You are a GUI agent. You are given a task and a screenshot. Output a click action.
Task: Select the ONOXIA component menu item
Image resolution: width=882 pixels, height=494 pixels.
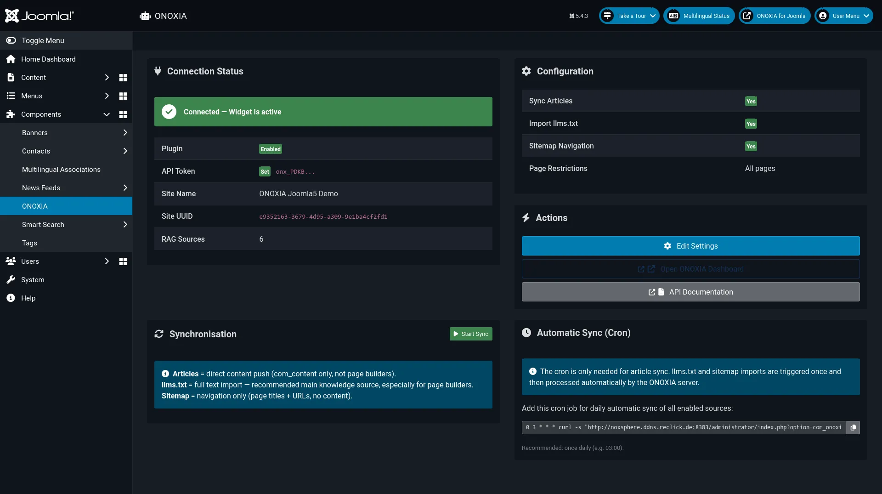click(66, 206)
